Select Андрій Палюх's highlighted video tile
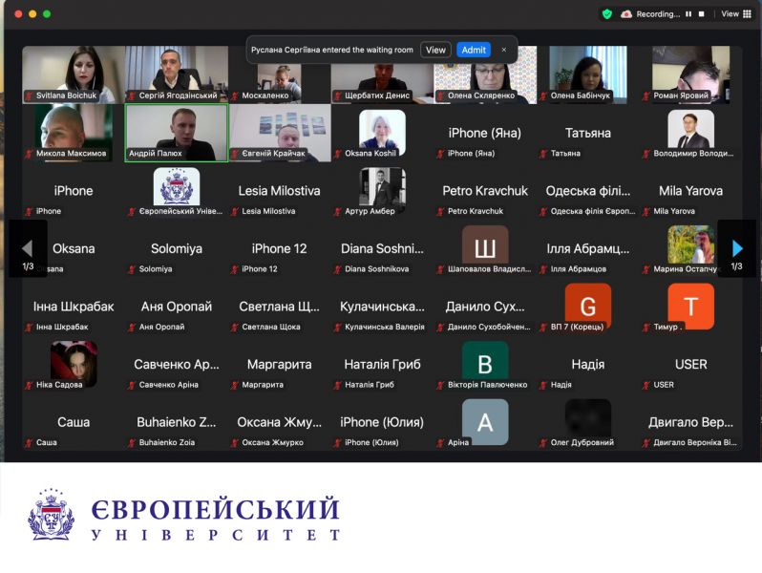This screenshot has width=762, height=573. click(176, 133)
